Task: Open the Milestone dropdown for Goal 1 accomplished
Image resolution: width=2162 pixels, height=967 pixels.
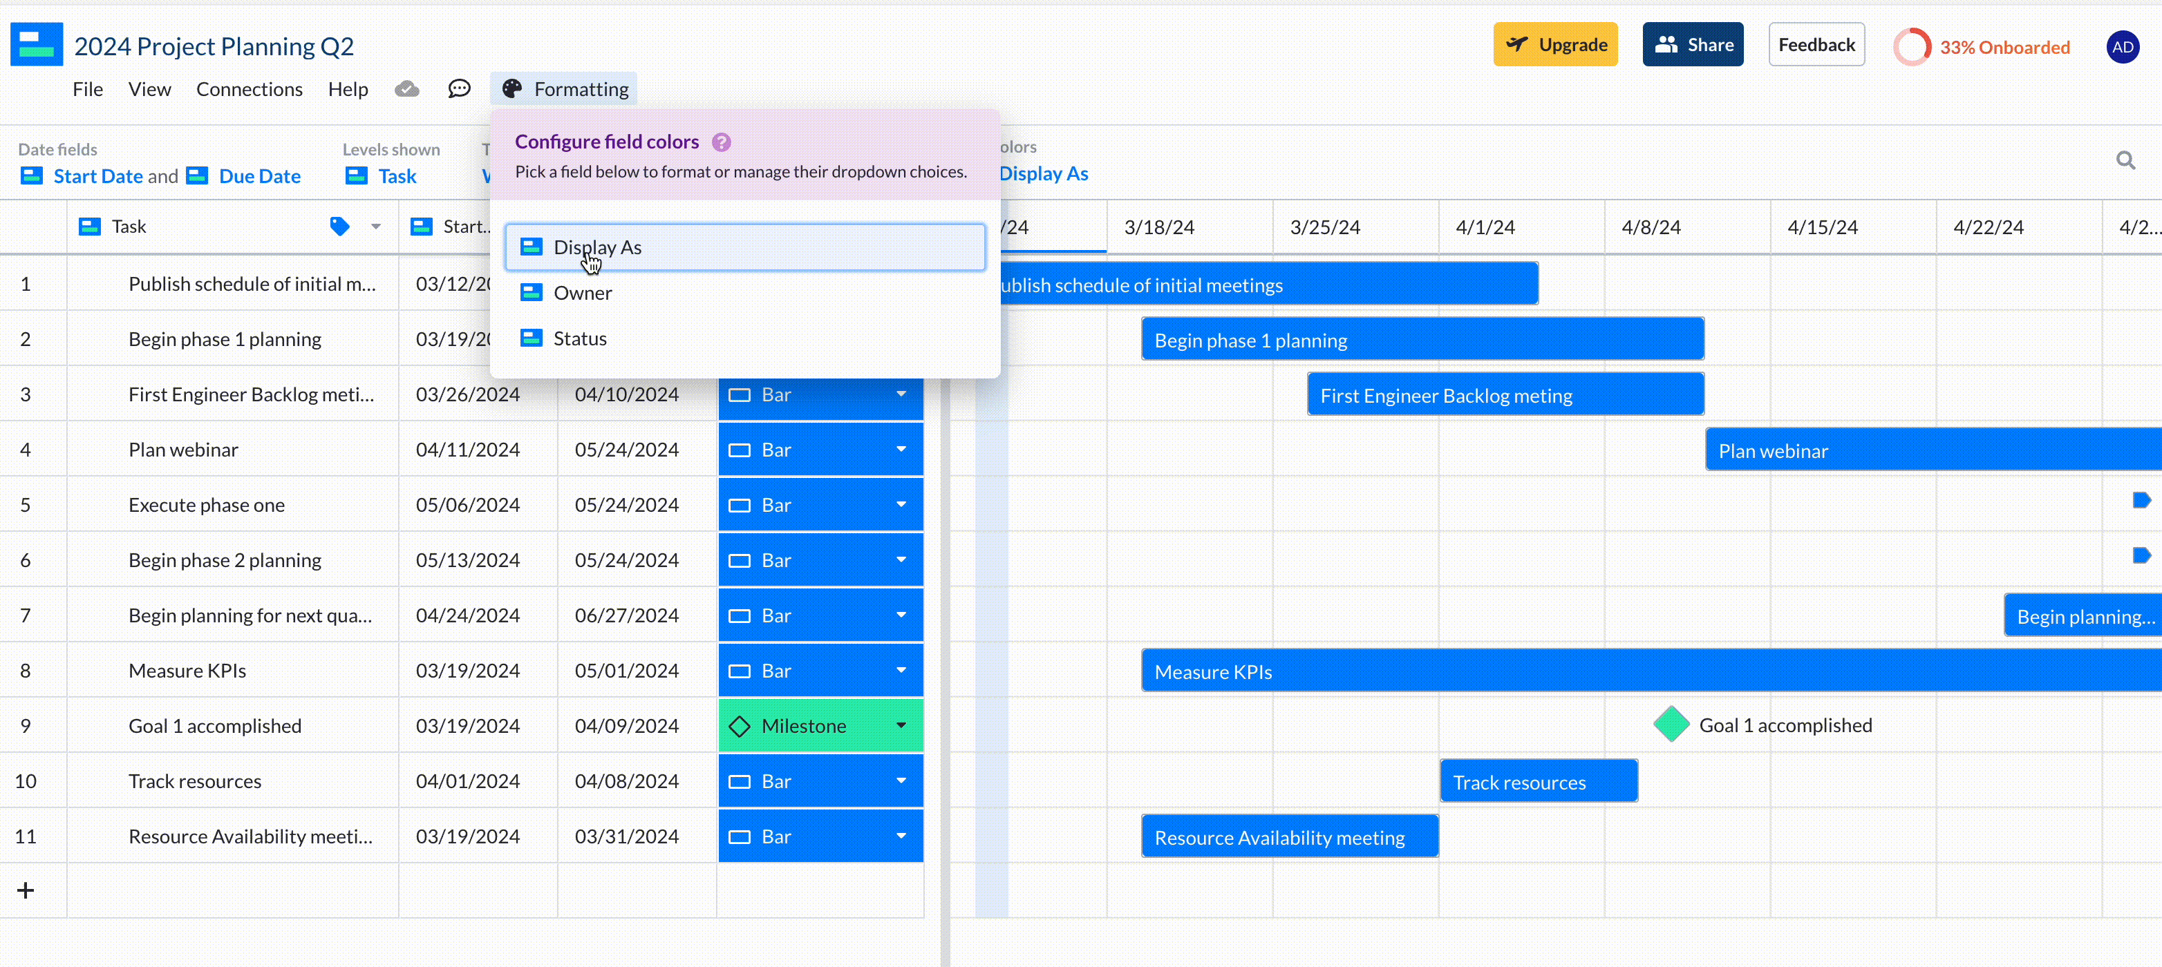Action: [x=901, y=725]
